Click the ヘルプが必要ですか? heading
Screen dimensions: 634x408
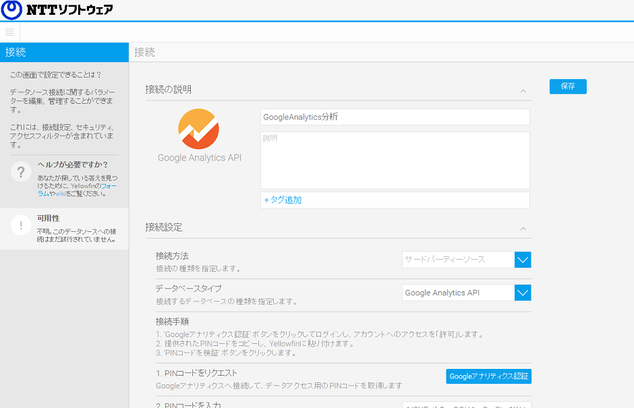click(73, 165)
